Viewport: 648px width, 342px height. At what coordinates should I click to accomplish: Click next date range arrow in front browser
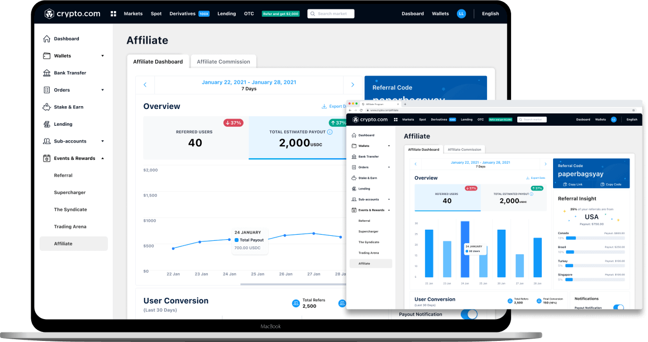pos(546,164)
